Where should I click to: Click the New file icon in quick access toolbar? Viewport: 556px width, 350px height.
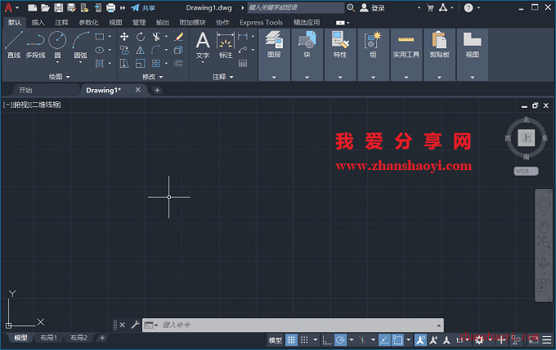point(32,8)
